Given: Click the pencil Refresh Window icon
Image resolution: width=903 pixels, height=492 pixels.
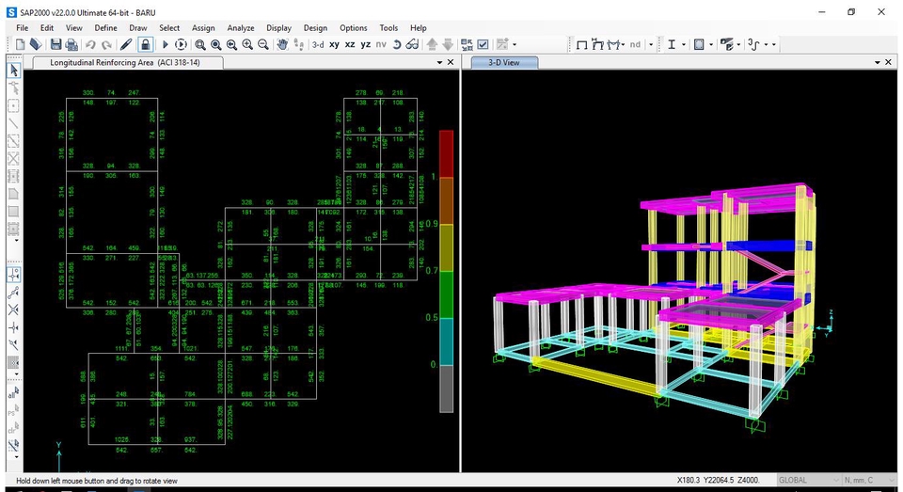Looking at the screenshot, I should click(x=126, y=44).
